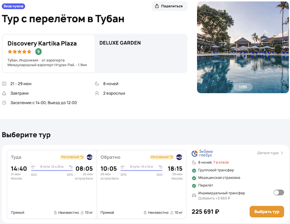Click Регулярный badge on Обратно flight

click(161, 157)
